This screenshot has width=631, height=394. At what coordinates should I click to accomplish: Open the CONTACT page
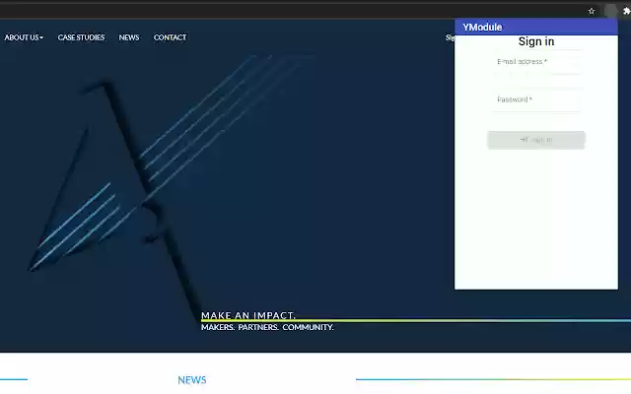coord(170,37)
